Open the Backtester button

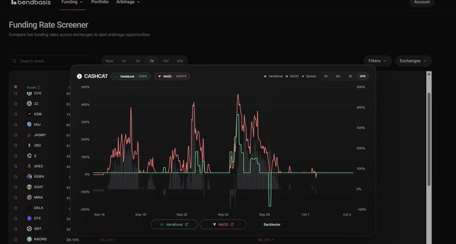[x=272, y=225]
